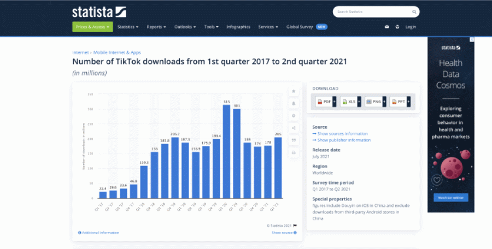Click the statista logo inside the ad banner
Screen dimensions: 492x249
tap(450, 48)
